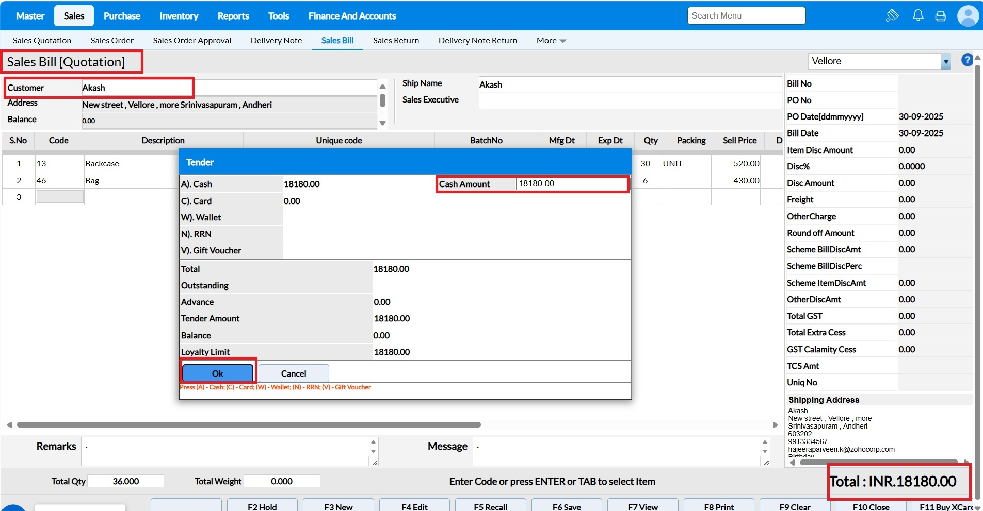Click the printer icon in header
The height and width of the screenshot is (511, 983).
941,16
